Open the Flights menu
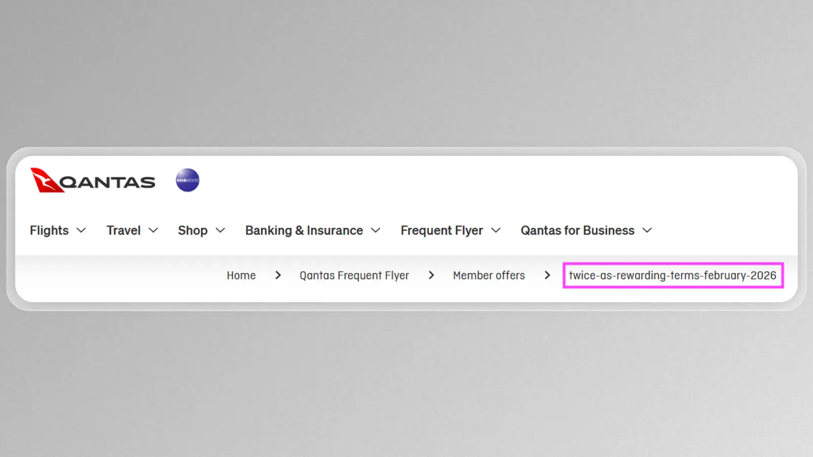 tap(49, 231)
